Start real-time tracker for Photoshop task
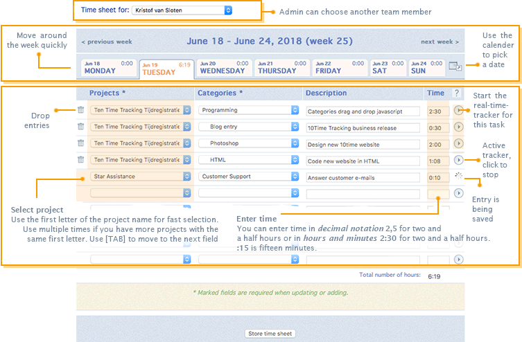 pyautogui.click(x=458, y=144)
